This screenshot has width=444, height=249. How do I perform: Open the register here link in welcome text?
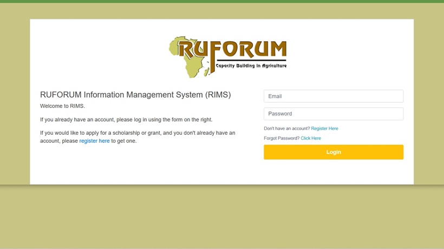point(94,141)
